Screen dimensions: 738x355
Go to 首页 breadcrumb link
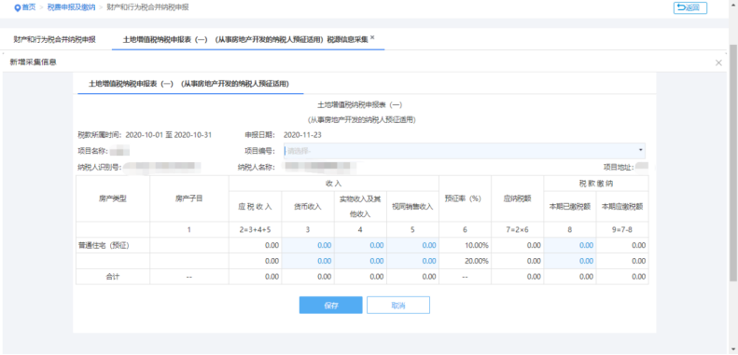pyautogui.click(x=29, y=8)
